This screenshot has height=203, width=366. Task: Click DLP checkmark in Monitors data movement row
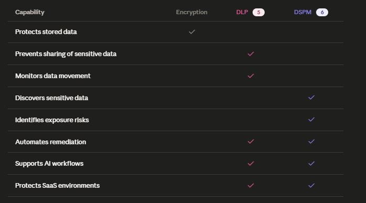point(250,76)
